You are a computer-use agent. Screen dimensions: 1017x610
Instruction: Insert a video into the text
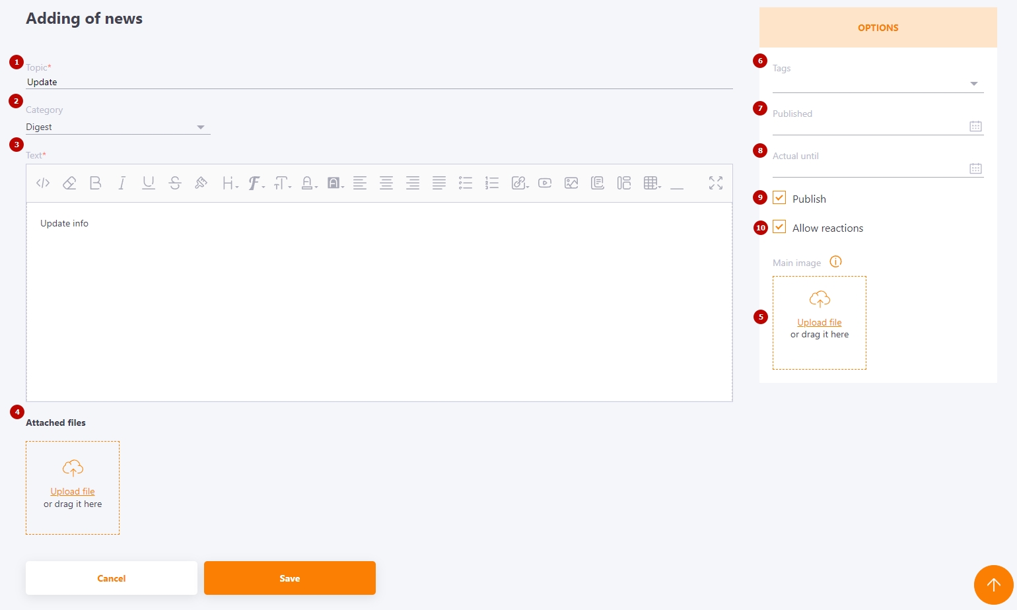point(545,183)
